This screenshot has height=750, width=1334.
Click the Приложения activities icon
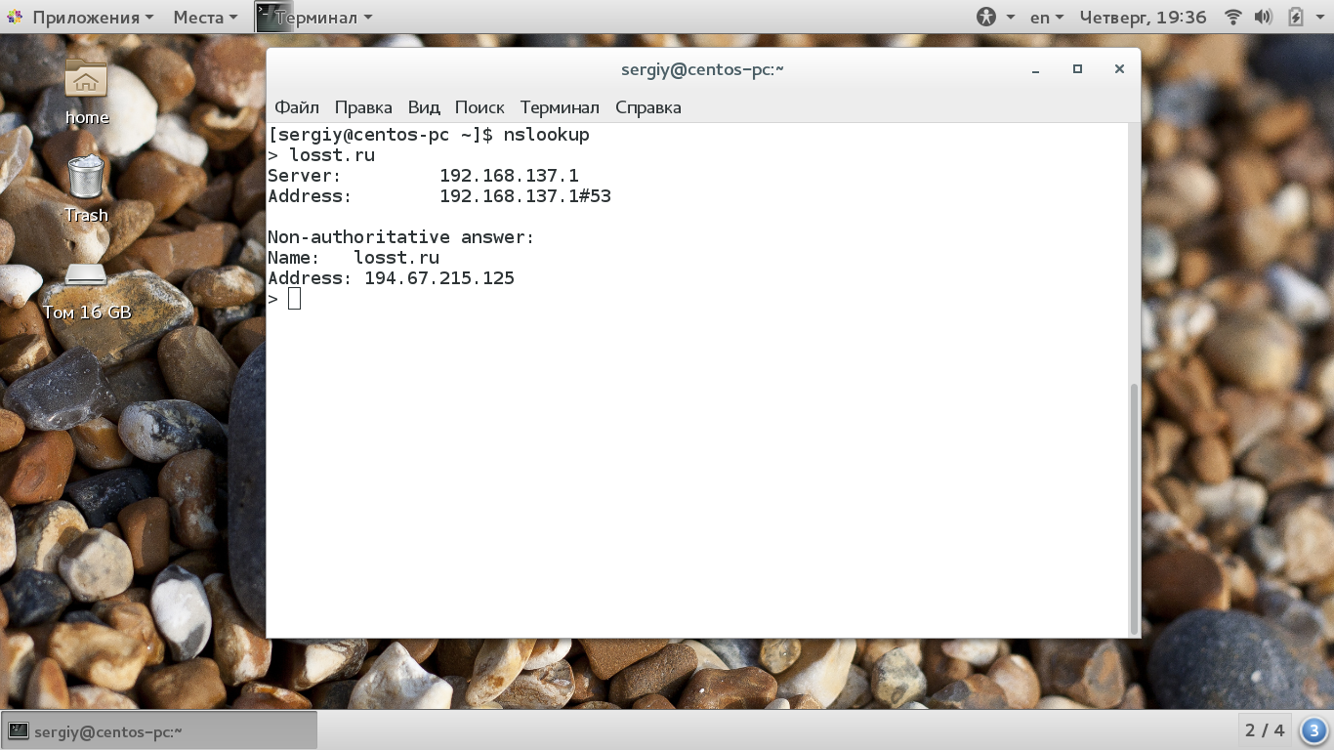coord(16,17)
